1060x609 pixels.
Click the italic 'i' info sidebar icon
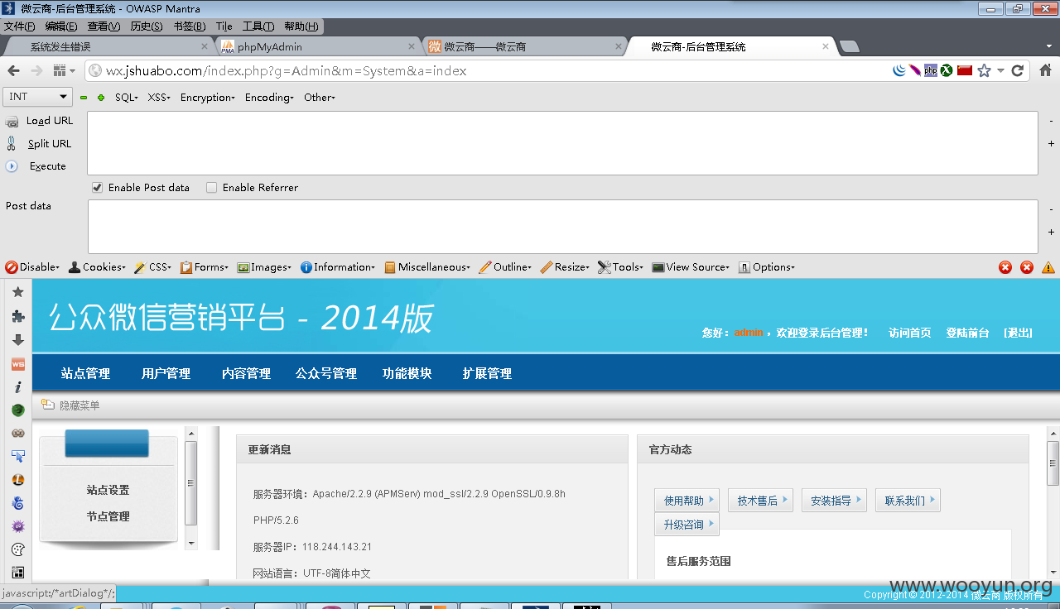(x=17, y=386)
